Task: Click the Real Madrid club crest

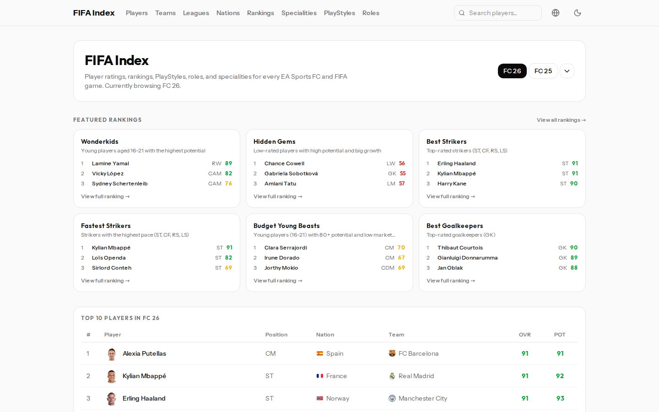Action: click(x=392, y=376)
